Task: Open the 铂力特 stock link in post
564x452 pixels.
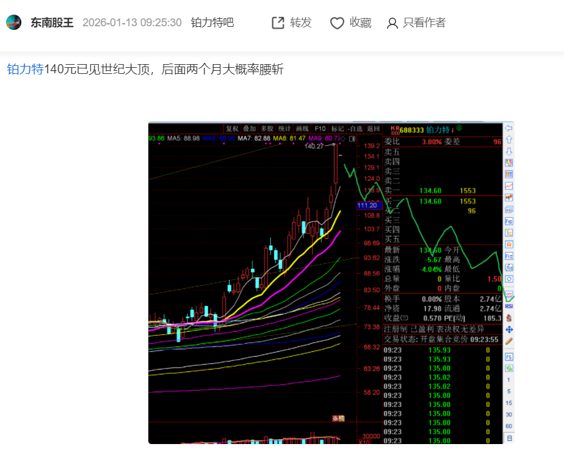Action: pos(25,69)
